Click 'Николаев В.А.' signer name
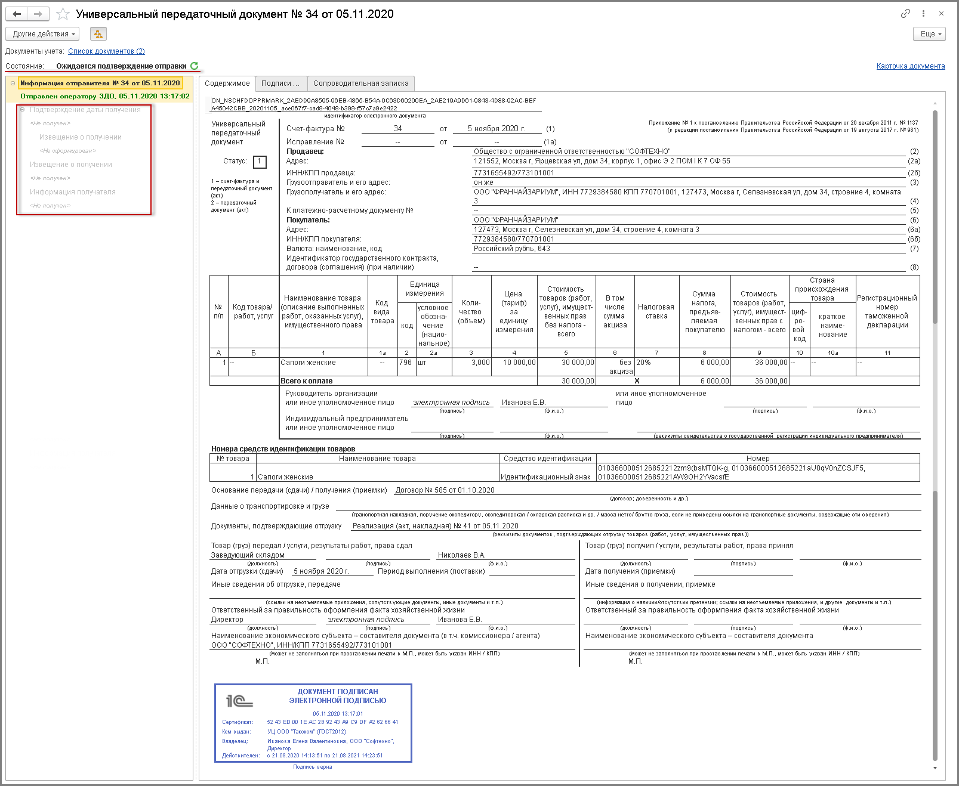Image resolution: width=959 pixels, height=786 pixels. pyautogui.click(x=462, y=555)
